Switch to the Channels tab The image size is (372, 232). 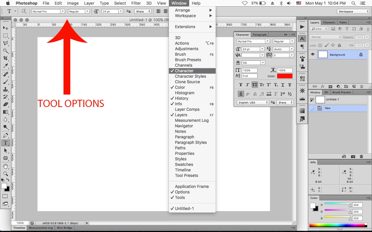pos(329,22)
